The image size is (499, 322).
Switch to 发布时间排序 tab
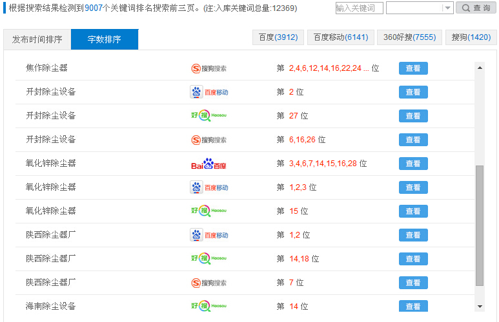[x=37, y=39]
